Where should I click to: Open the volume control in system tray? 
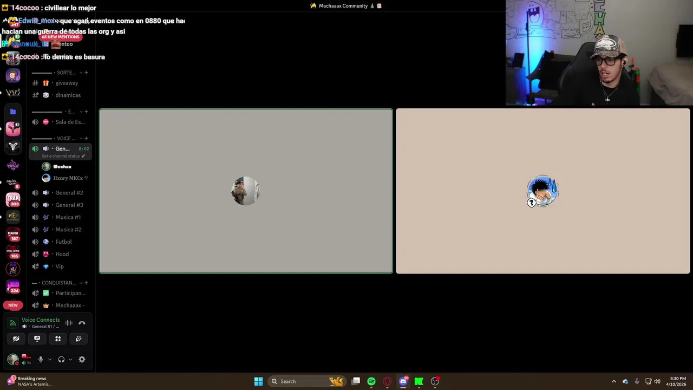(x=657, y=381)
